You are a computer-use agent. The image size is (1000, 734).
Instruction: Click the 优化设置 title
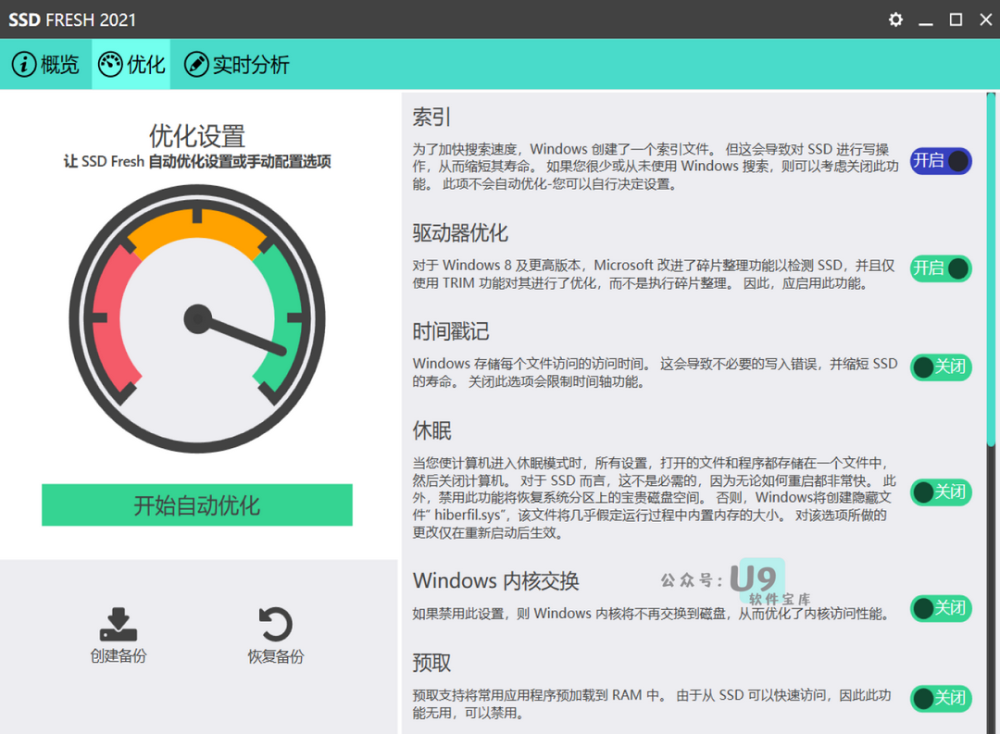pos(197,136)
